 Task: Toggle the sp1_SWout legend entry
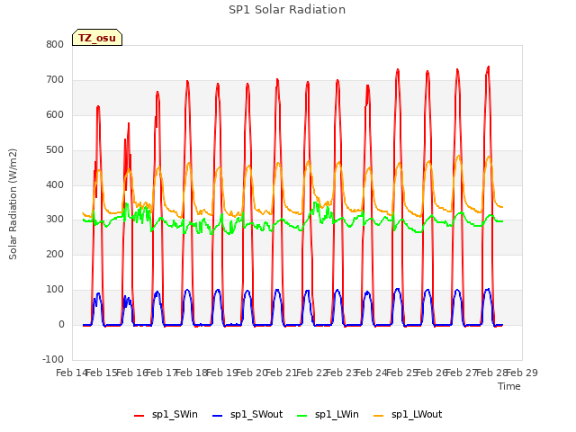pos(247,414)
